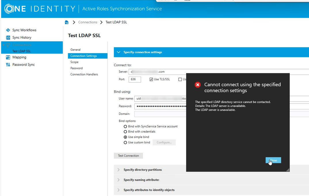Image resolution: width=309 pixels, height=196 pixels.
Task: Click the Sync Workflows sidebar icon
Action: point(8,30)
